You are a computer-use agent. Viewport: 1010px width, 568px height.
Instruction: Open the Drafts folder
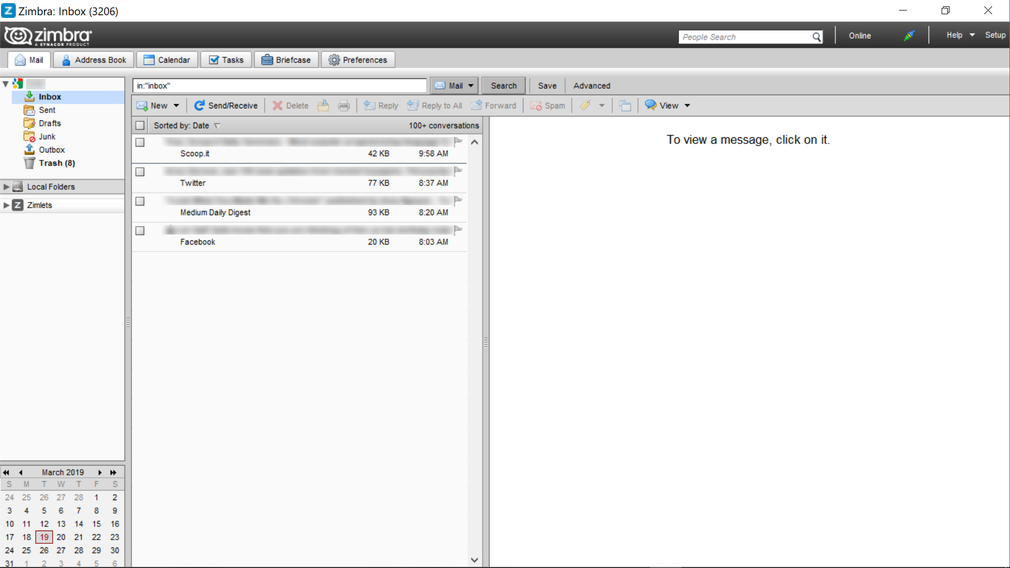point(50,123)
